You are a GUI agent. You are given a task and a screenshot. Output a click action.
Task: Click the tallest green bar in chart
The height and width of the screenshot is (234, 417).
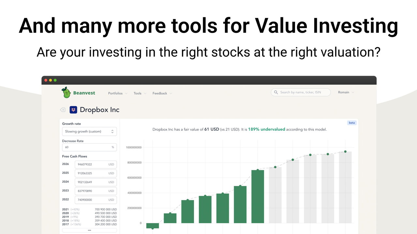click(258, 196)
